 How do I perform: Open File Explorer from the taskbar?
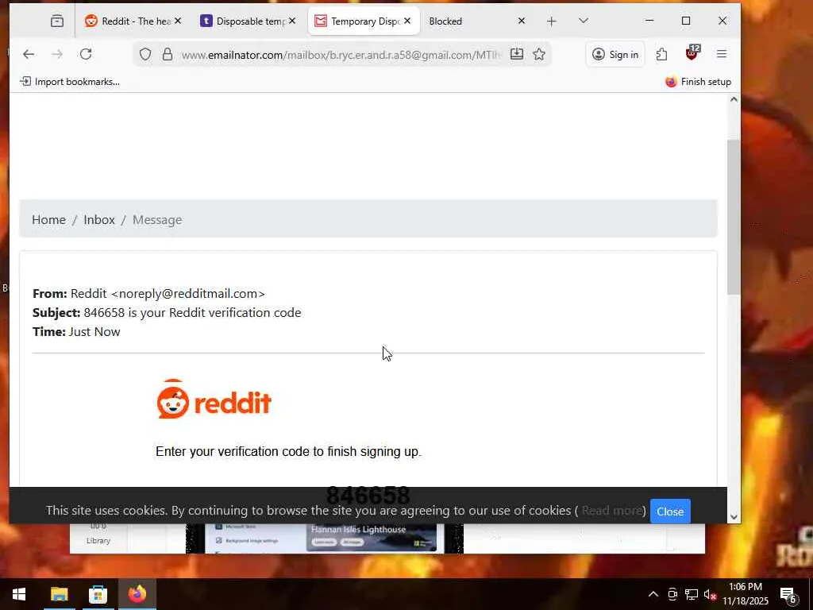(x=59, y=594)
